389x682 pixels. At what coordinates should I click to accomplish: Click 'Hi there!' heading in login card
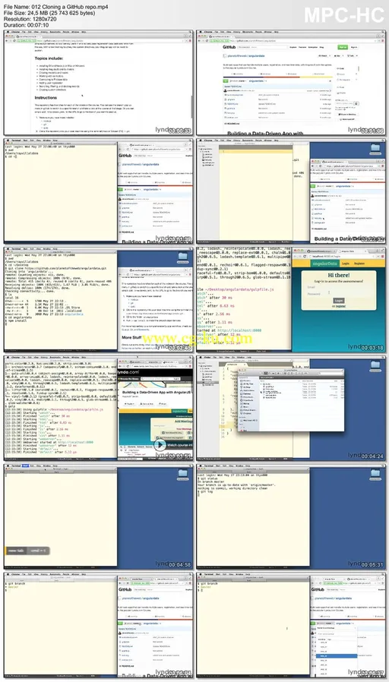coord(339,275)
